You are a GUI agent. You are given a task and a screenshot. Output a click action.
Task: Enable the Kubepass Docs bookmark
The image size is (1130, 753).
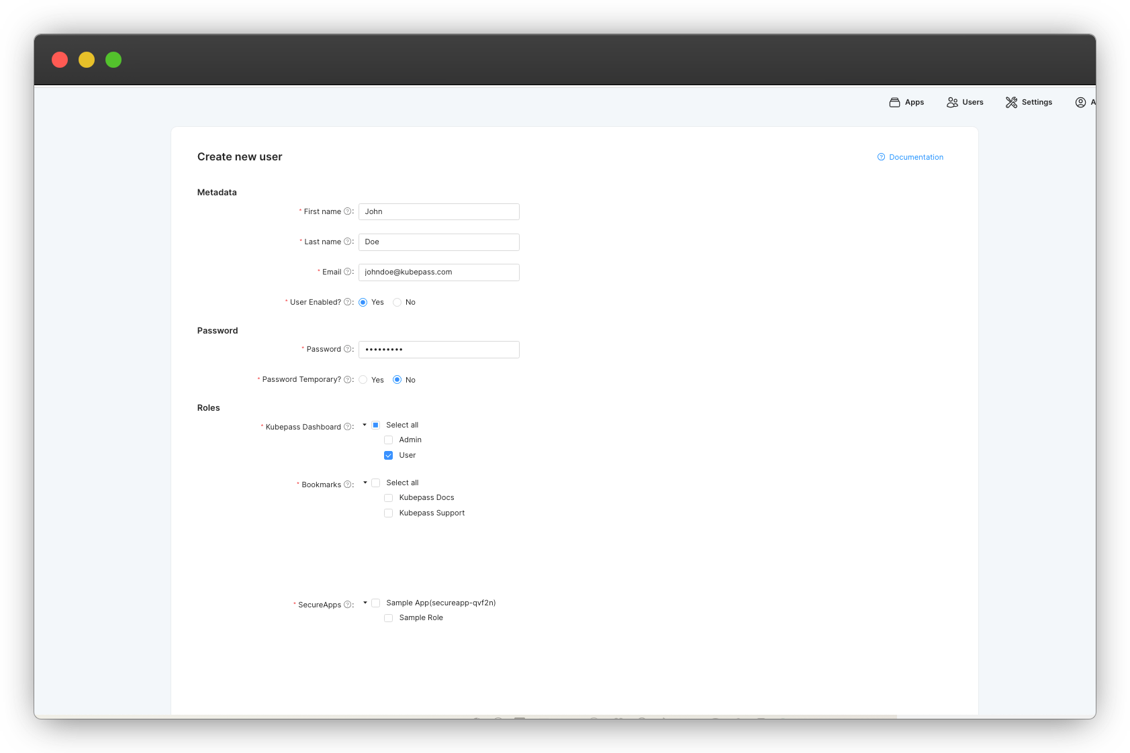tap(389, 497)
